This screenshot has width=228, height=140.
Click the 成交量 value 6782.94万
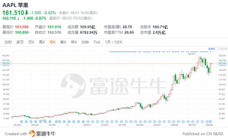click(x=89, y=32)
